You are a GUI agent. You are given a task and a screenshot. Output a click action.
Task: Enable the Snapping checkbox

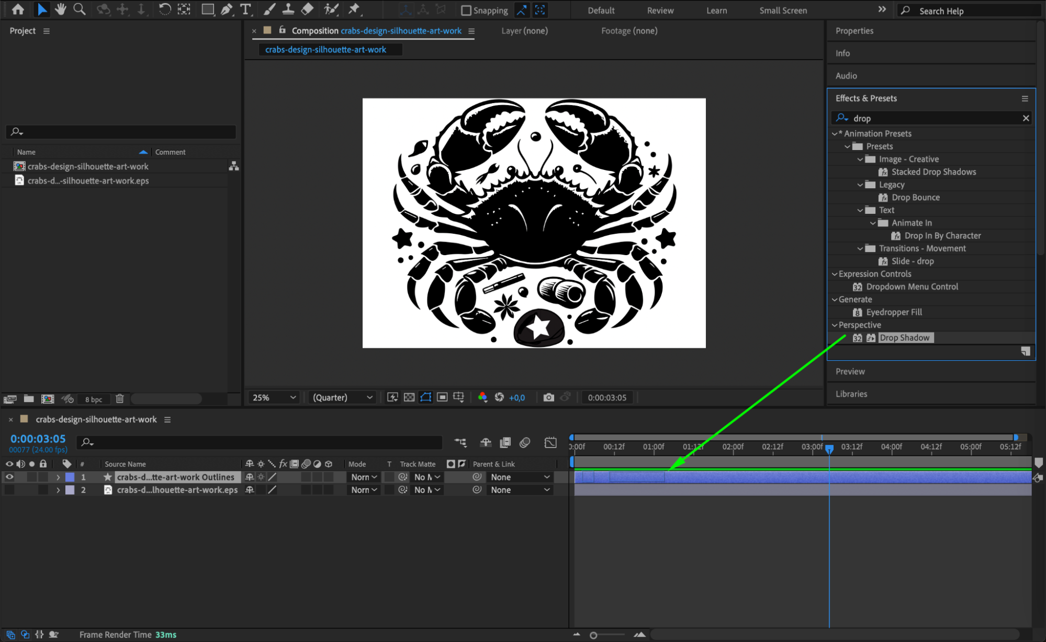coord(466,10)
